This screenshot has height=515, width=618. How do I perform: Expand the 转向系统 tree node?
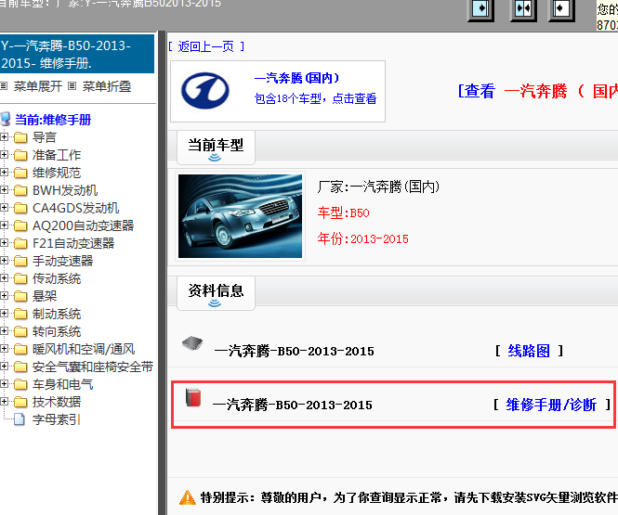point(4,331)
